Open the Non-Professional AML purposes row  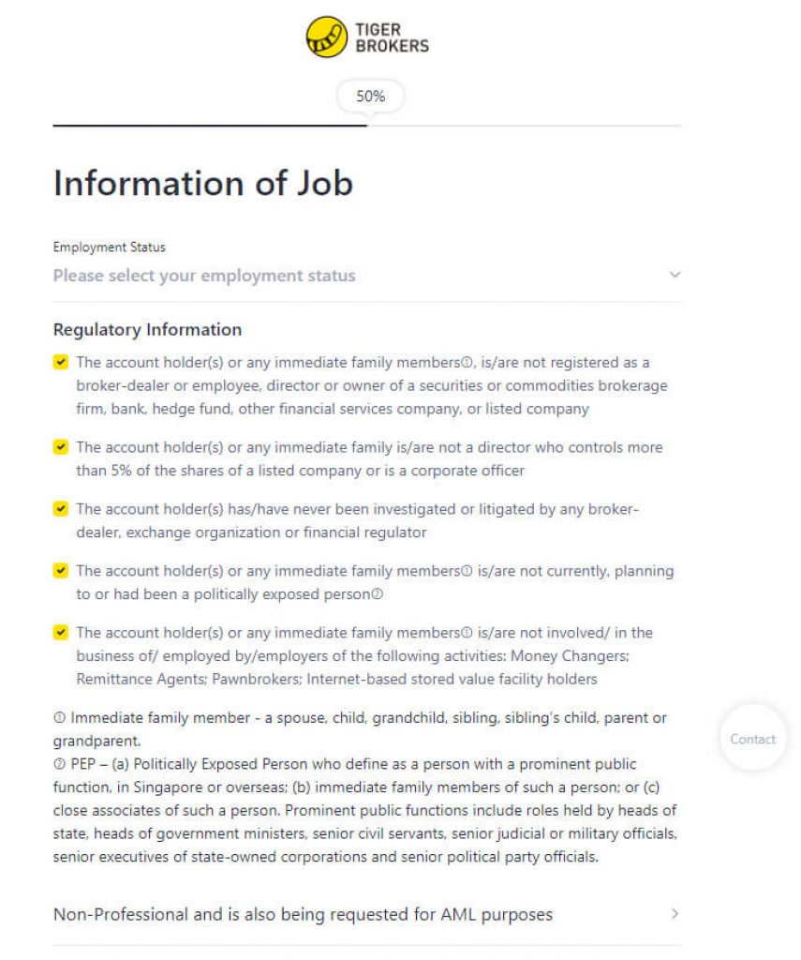point(303,914)
